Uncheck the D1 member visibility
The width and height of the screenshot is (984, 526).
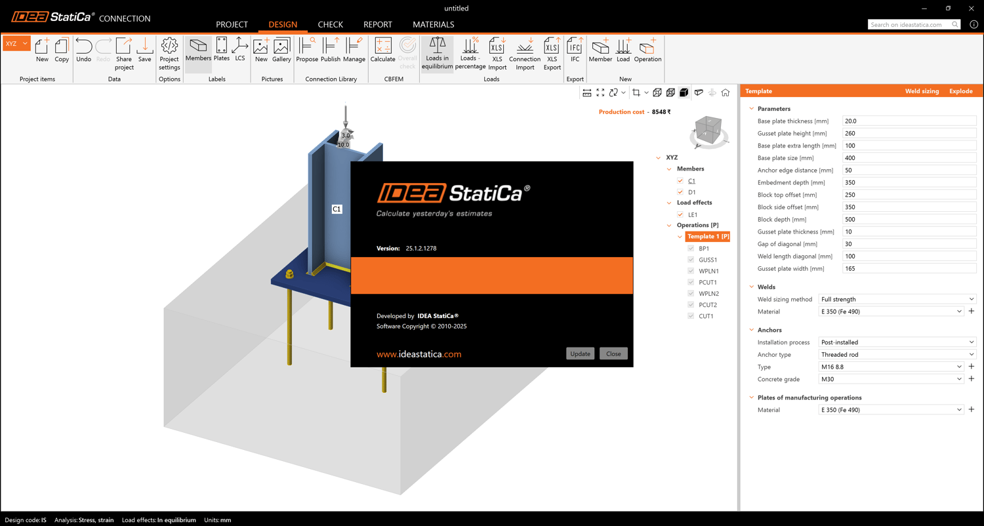coord(680,192)
